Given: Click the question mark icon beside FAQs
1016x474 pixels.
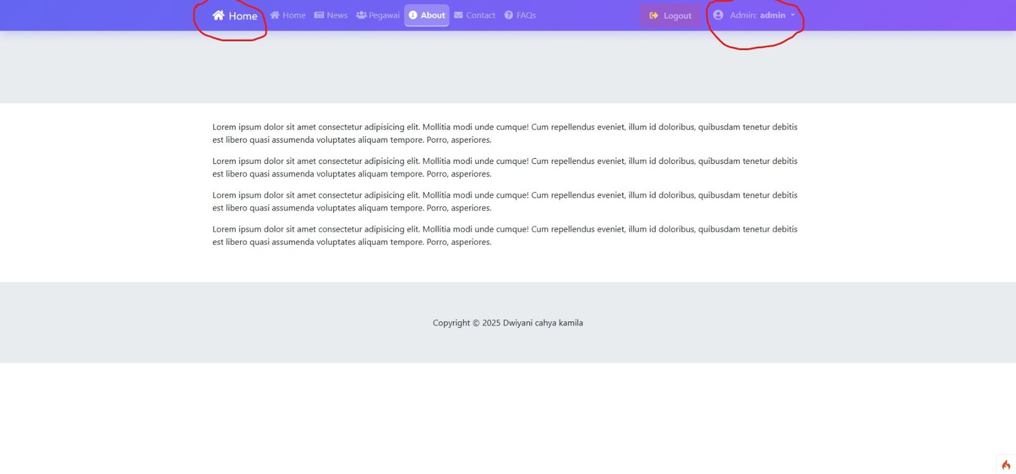Looking at the screenshot, I should click(x=509, y=15).
